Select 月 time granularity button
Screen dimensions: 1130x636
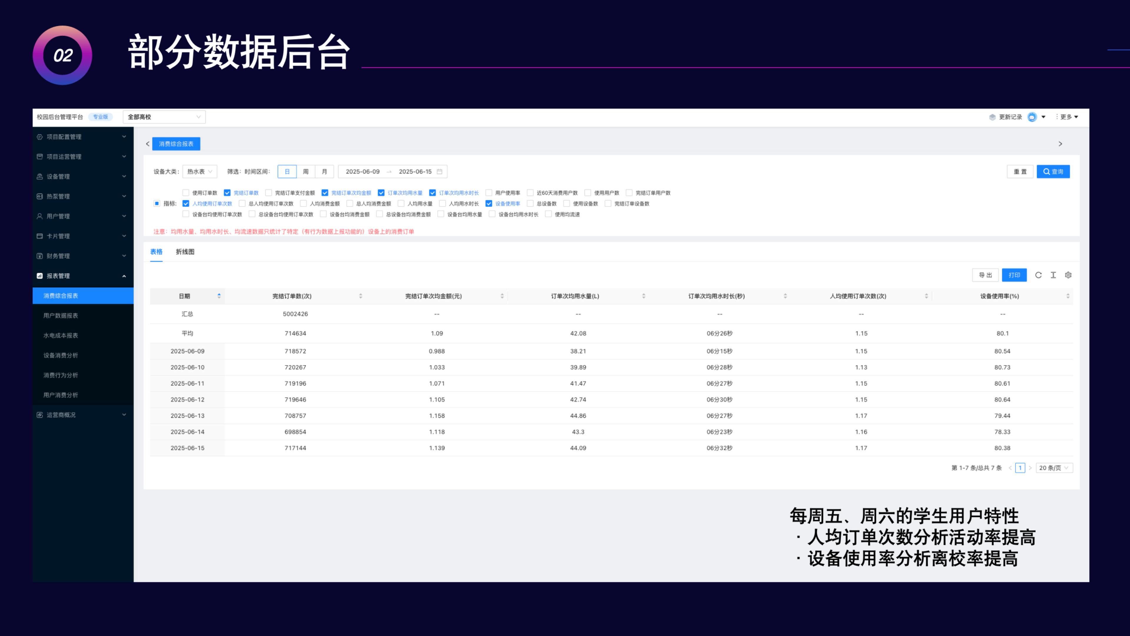(324, 172)
